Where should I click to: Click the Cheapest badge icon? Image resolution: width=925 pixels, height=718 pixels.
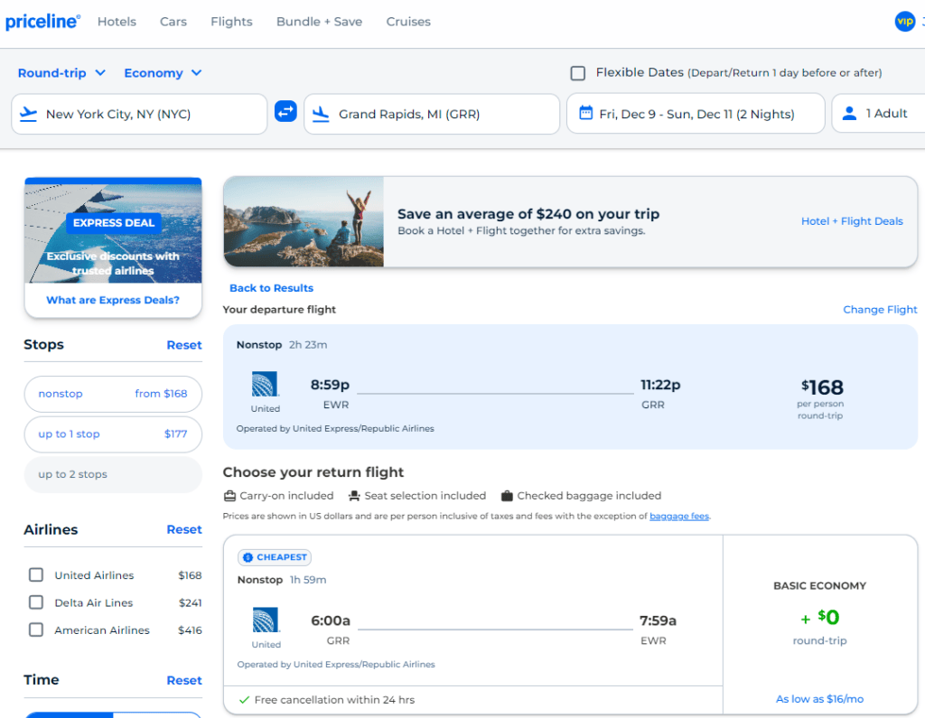click(x=248, y=557)
